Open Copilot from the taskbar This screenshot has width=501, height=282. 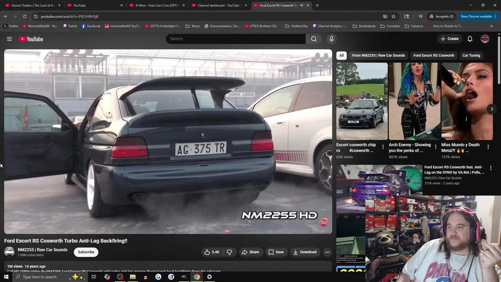coord(107,277)
